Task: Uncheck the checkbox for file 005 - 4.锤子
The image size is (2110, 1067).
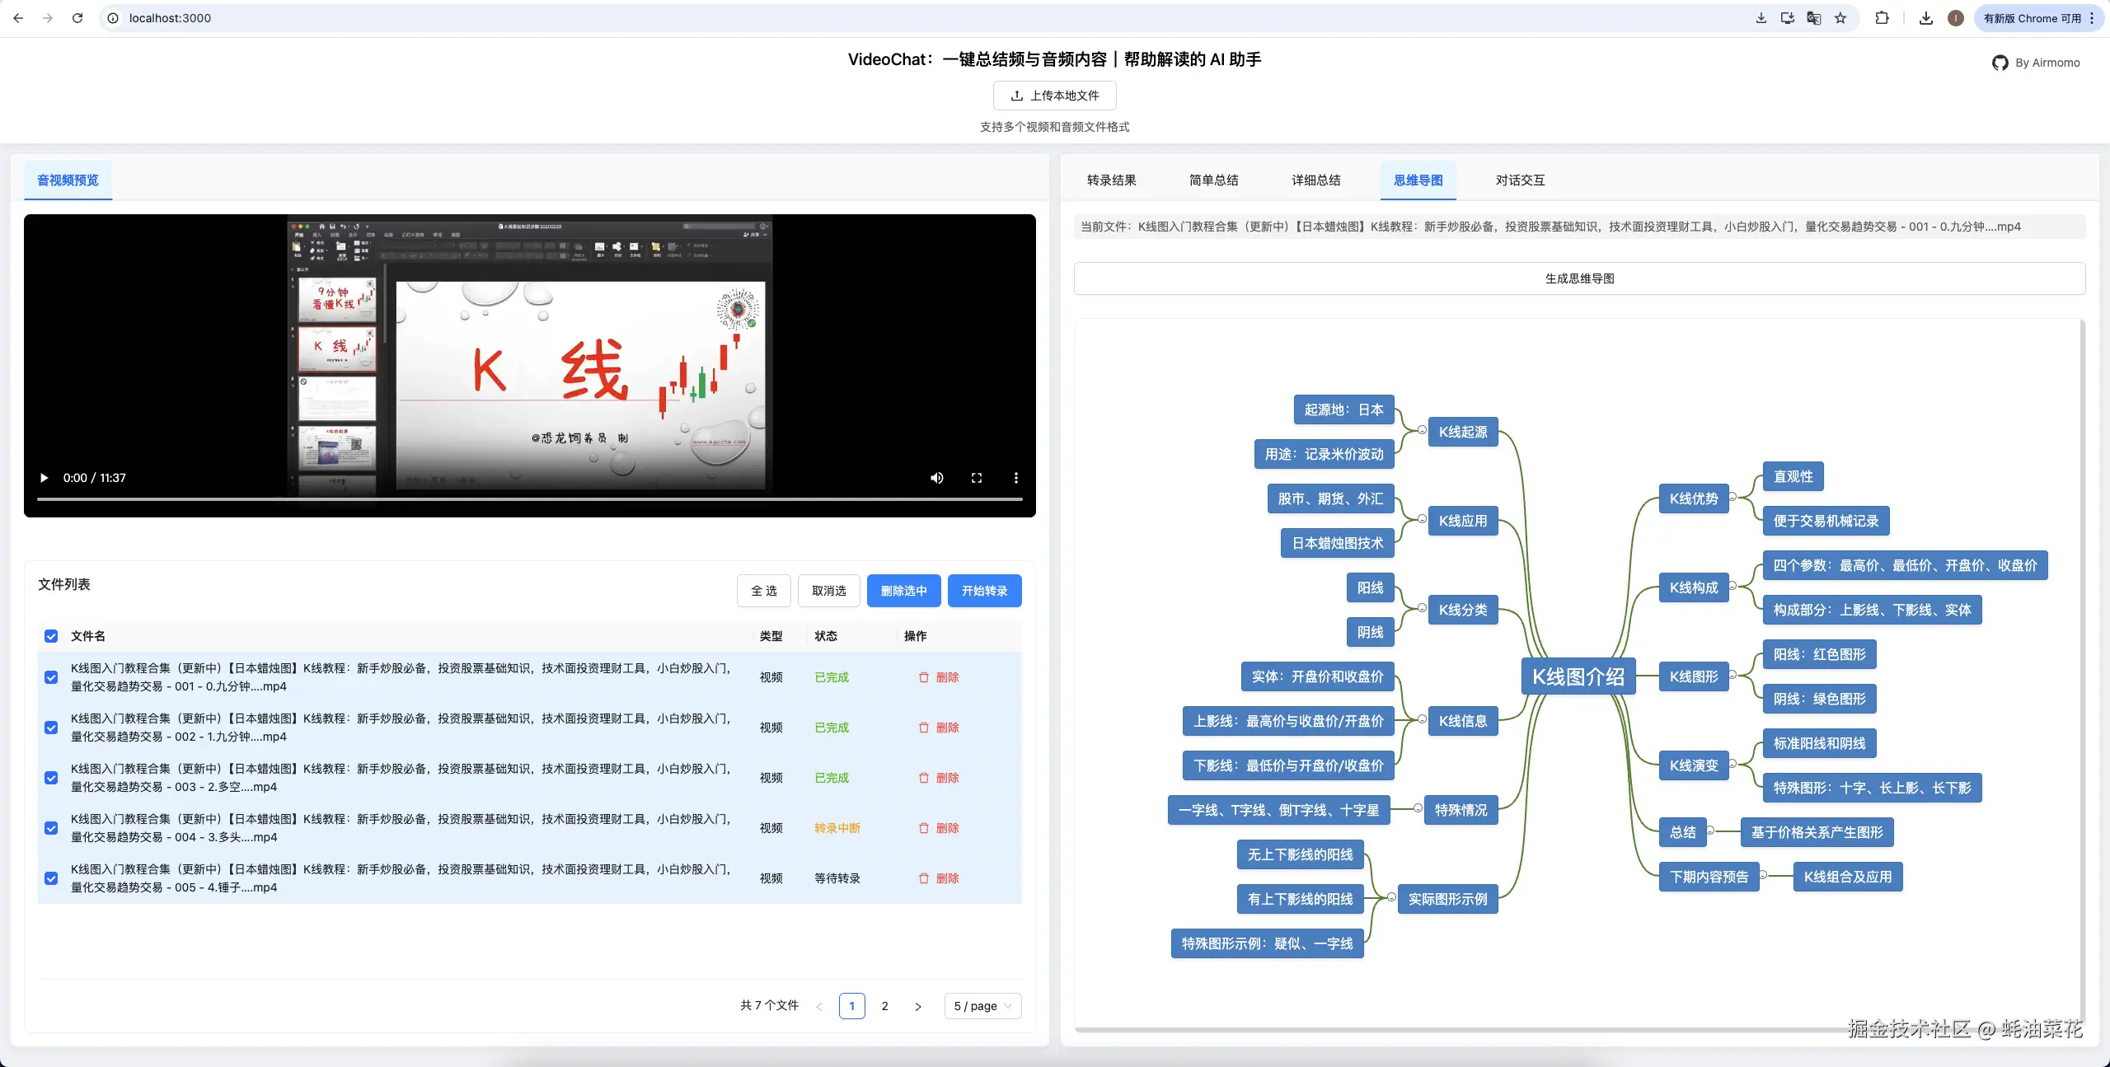Action: [x=50, y=878]
